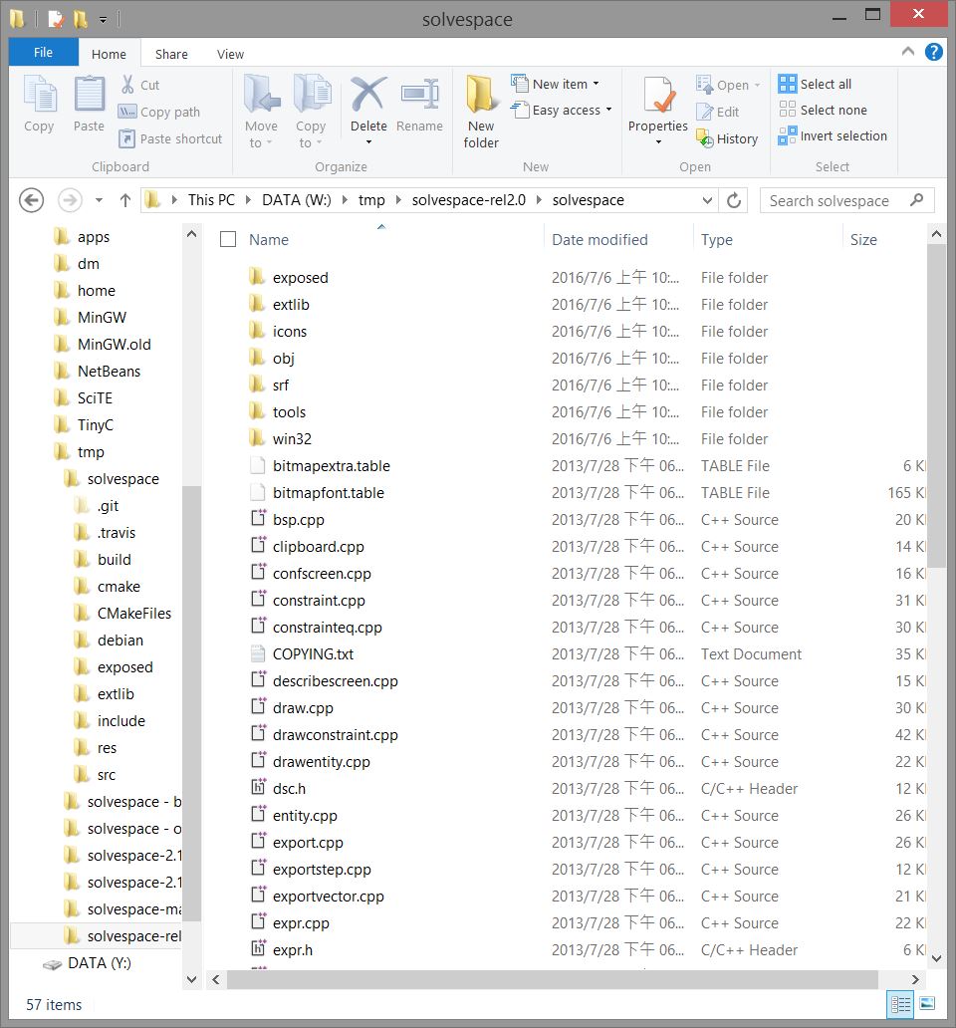Click the Properties quick access toolbar icon
This screenshot has width=956, height=1028.
(x=57, y=19)
